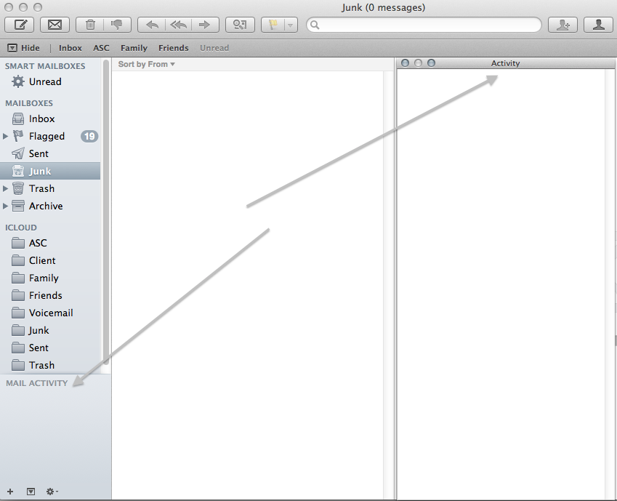Open iCloud Client folder
Viewport: 617px width, 501px height.
pyautogui.click(x=50, y=260)
